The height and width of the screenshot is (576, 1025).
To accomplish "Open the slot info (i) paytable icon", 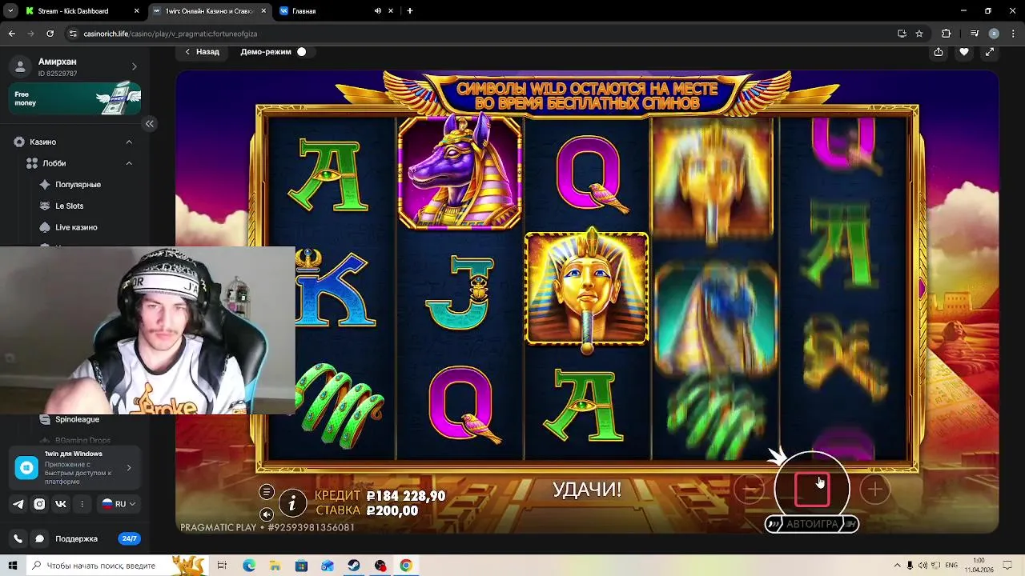I will coord(292,502).
